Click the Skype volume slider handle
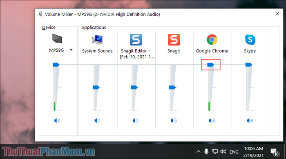The width and height of the screenshot is (286, 159). coord(248,65)
